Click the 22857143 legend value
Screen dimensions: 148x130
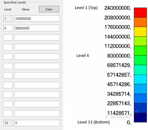point(119,104)
